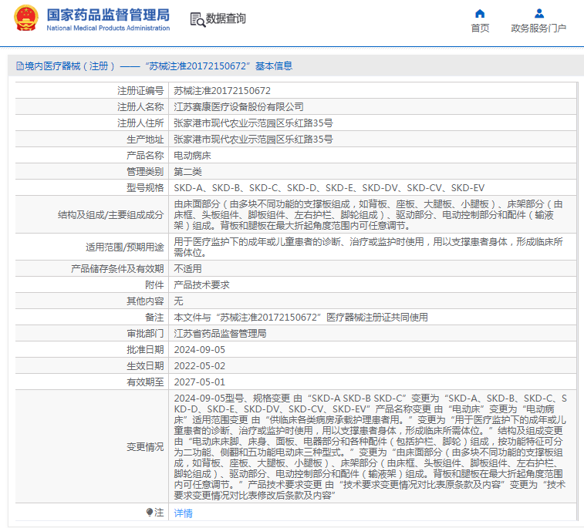Click the 国家药品监督管理局 site title
Screen dimensions: 584x528
(x=108, y=15)
